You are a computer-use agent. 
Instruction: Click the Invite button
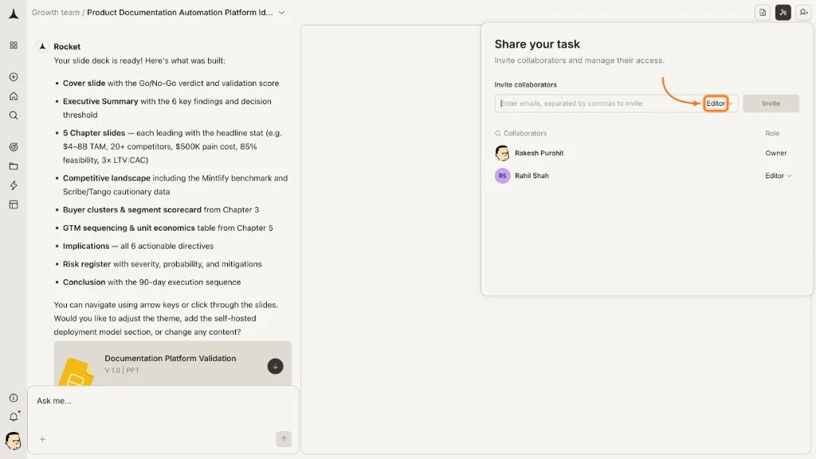(x=770, y=103)
